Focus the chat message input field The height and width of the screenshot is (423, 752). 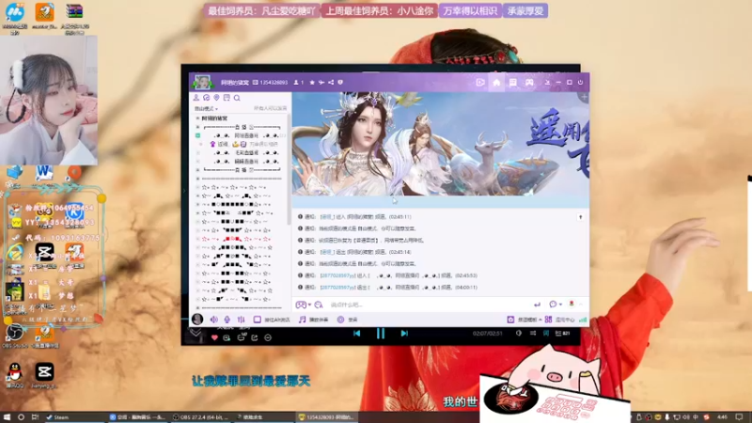[x=427, y=305]
